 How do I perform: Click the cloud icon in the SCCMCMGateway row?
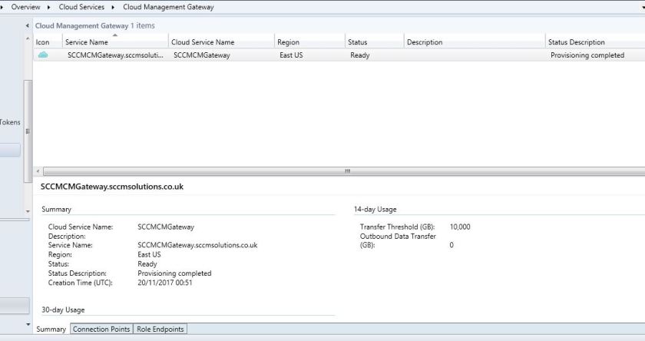point(43,55)
